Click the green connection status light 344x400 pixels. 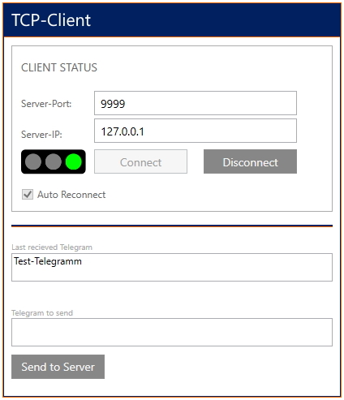[74, 161]
